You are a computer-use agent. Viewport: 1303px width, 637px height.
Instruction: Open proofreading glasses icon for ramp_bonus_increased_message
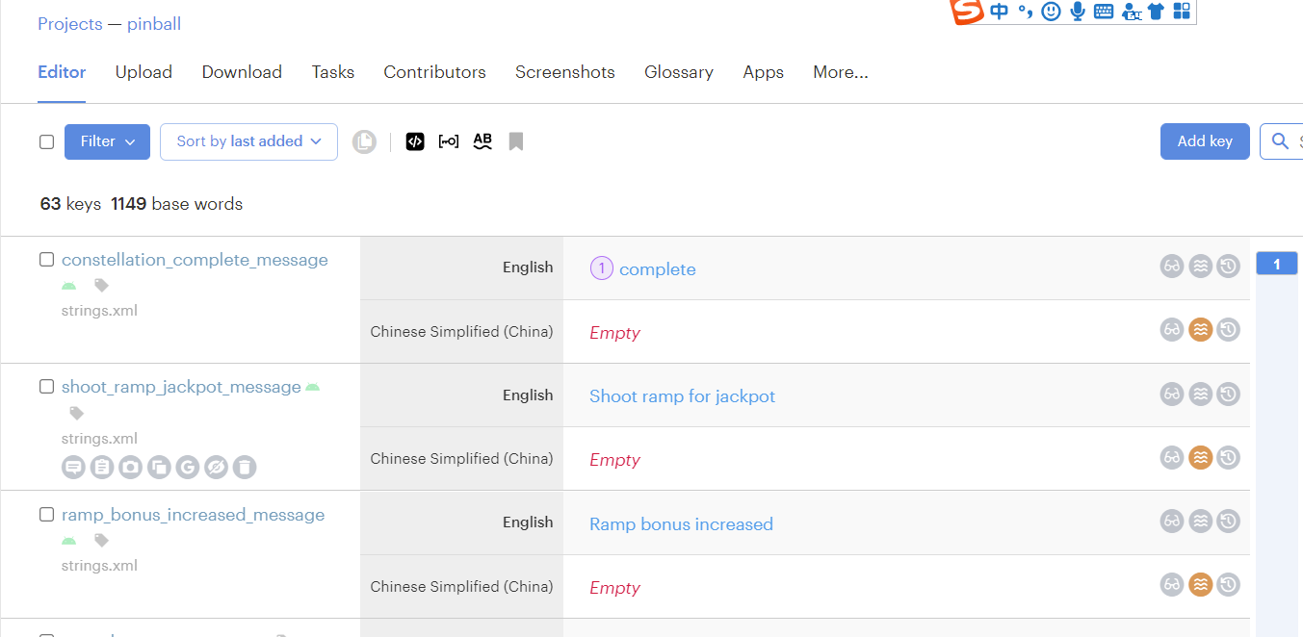pyautogui.click(x=1172, y=521)
